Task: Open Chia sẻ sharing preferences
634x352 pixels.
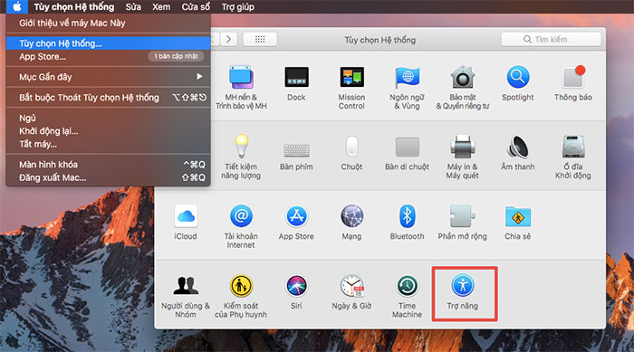Action: pos(517,223)
